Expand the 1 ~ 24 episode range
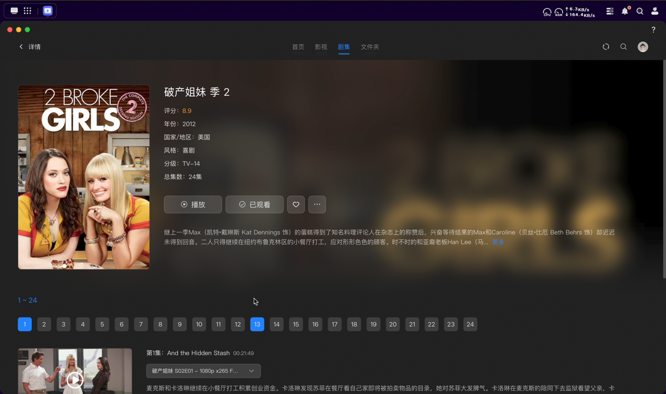Image resolution: width=666 pixels, height=394 pixels. [x=27, y=300]
